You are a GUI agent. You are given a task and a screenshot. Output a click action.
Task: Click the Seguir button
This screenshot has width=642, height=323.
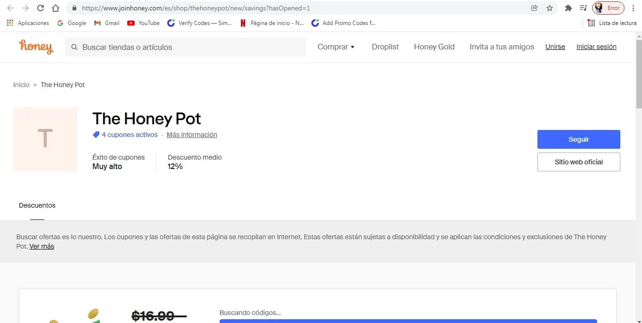[x=579, y=139]
